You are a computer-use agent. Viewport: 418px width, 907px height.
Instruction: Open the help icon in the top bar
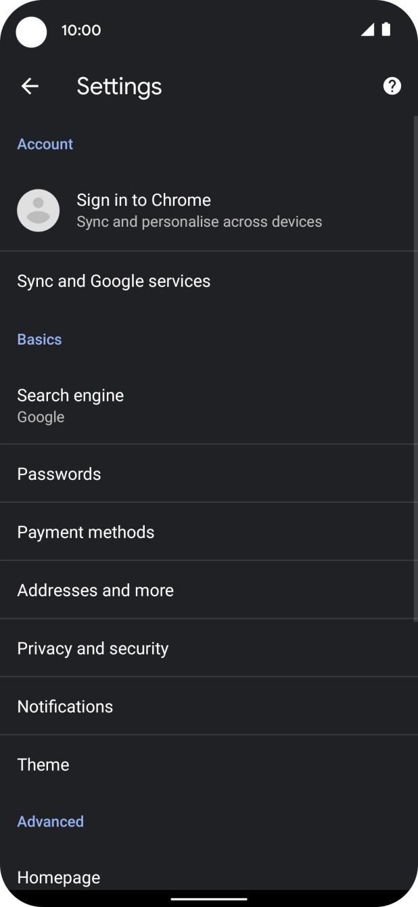(x=391, y=85)
